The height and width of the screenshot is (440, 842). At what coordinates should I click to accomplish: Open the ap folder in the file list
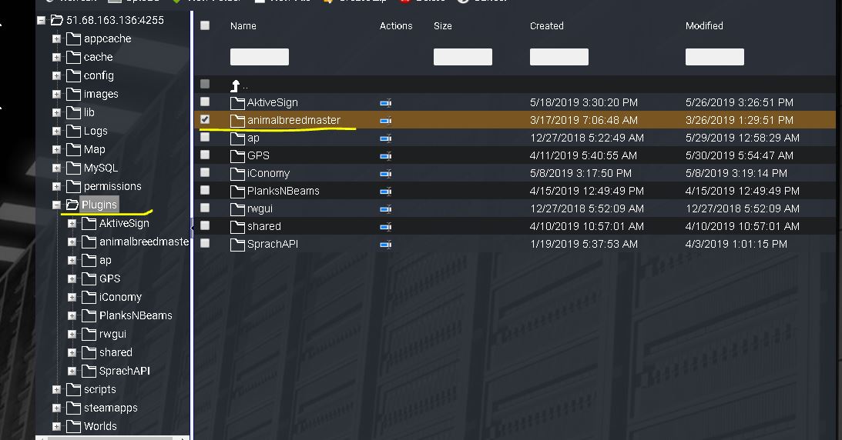(x=253, y=138)
